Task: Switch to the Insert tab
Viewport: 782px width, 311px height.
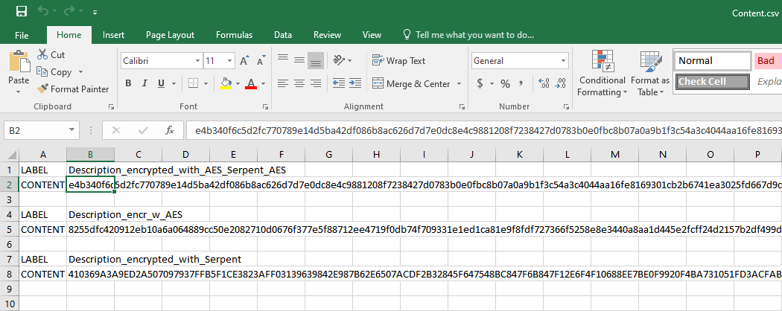Action: (113, 35)
